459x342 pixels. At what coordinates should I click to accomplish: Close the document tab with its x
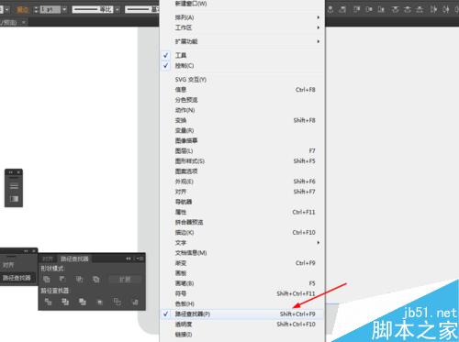pyautogui.click(x=24, y=22)
